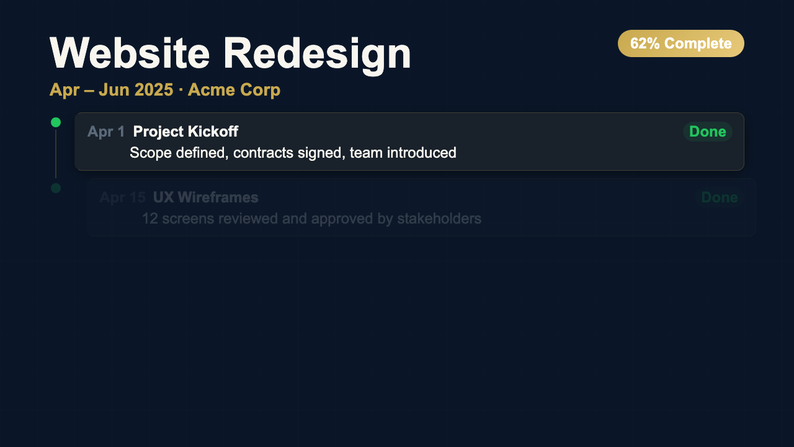Open the Project Kickoff milestone
Viewport: 794px width, 447px height.
point(185,132)
